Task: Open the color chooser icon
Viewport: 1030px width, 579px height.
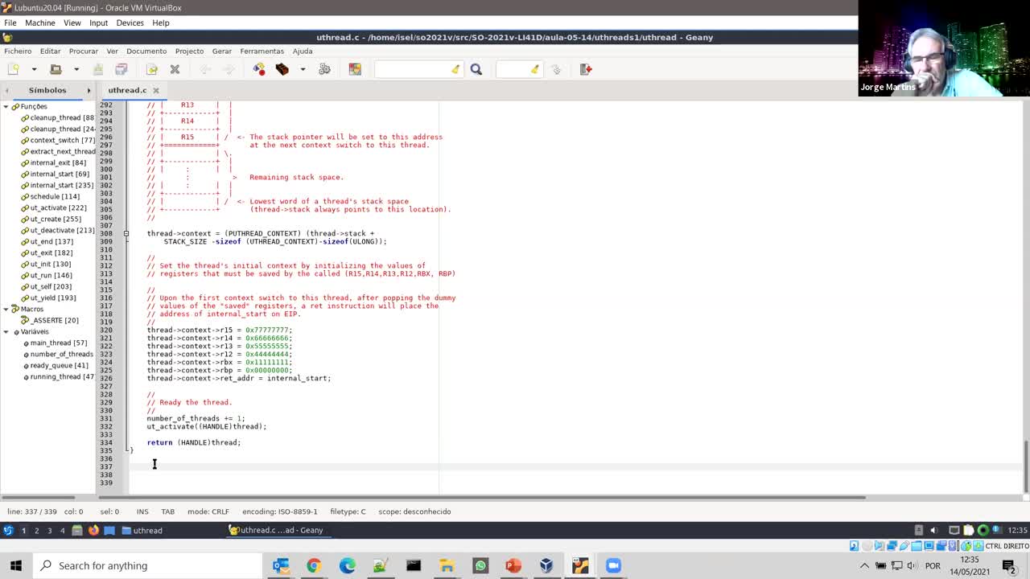Action: (x=355, y=69)
